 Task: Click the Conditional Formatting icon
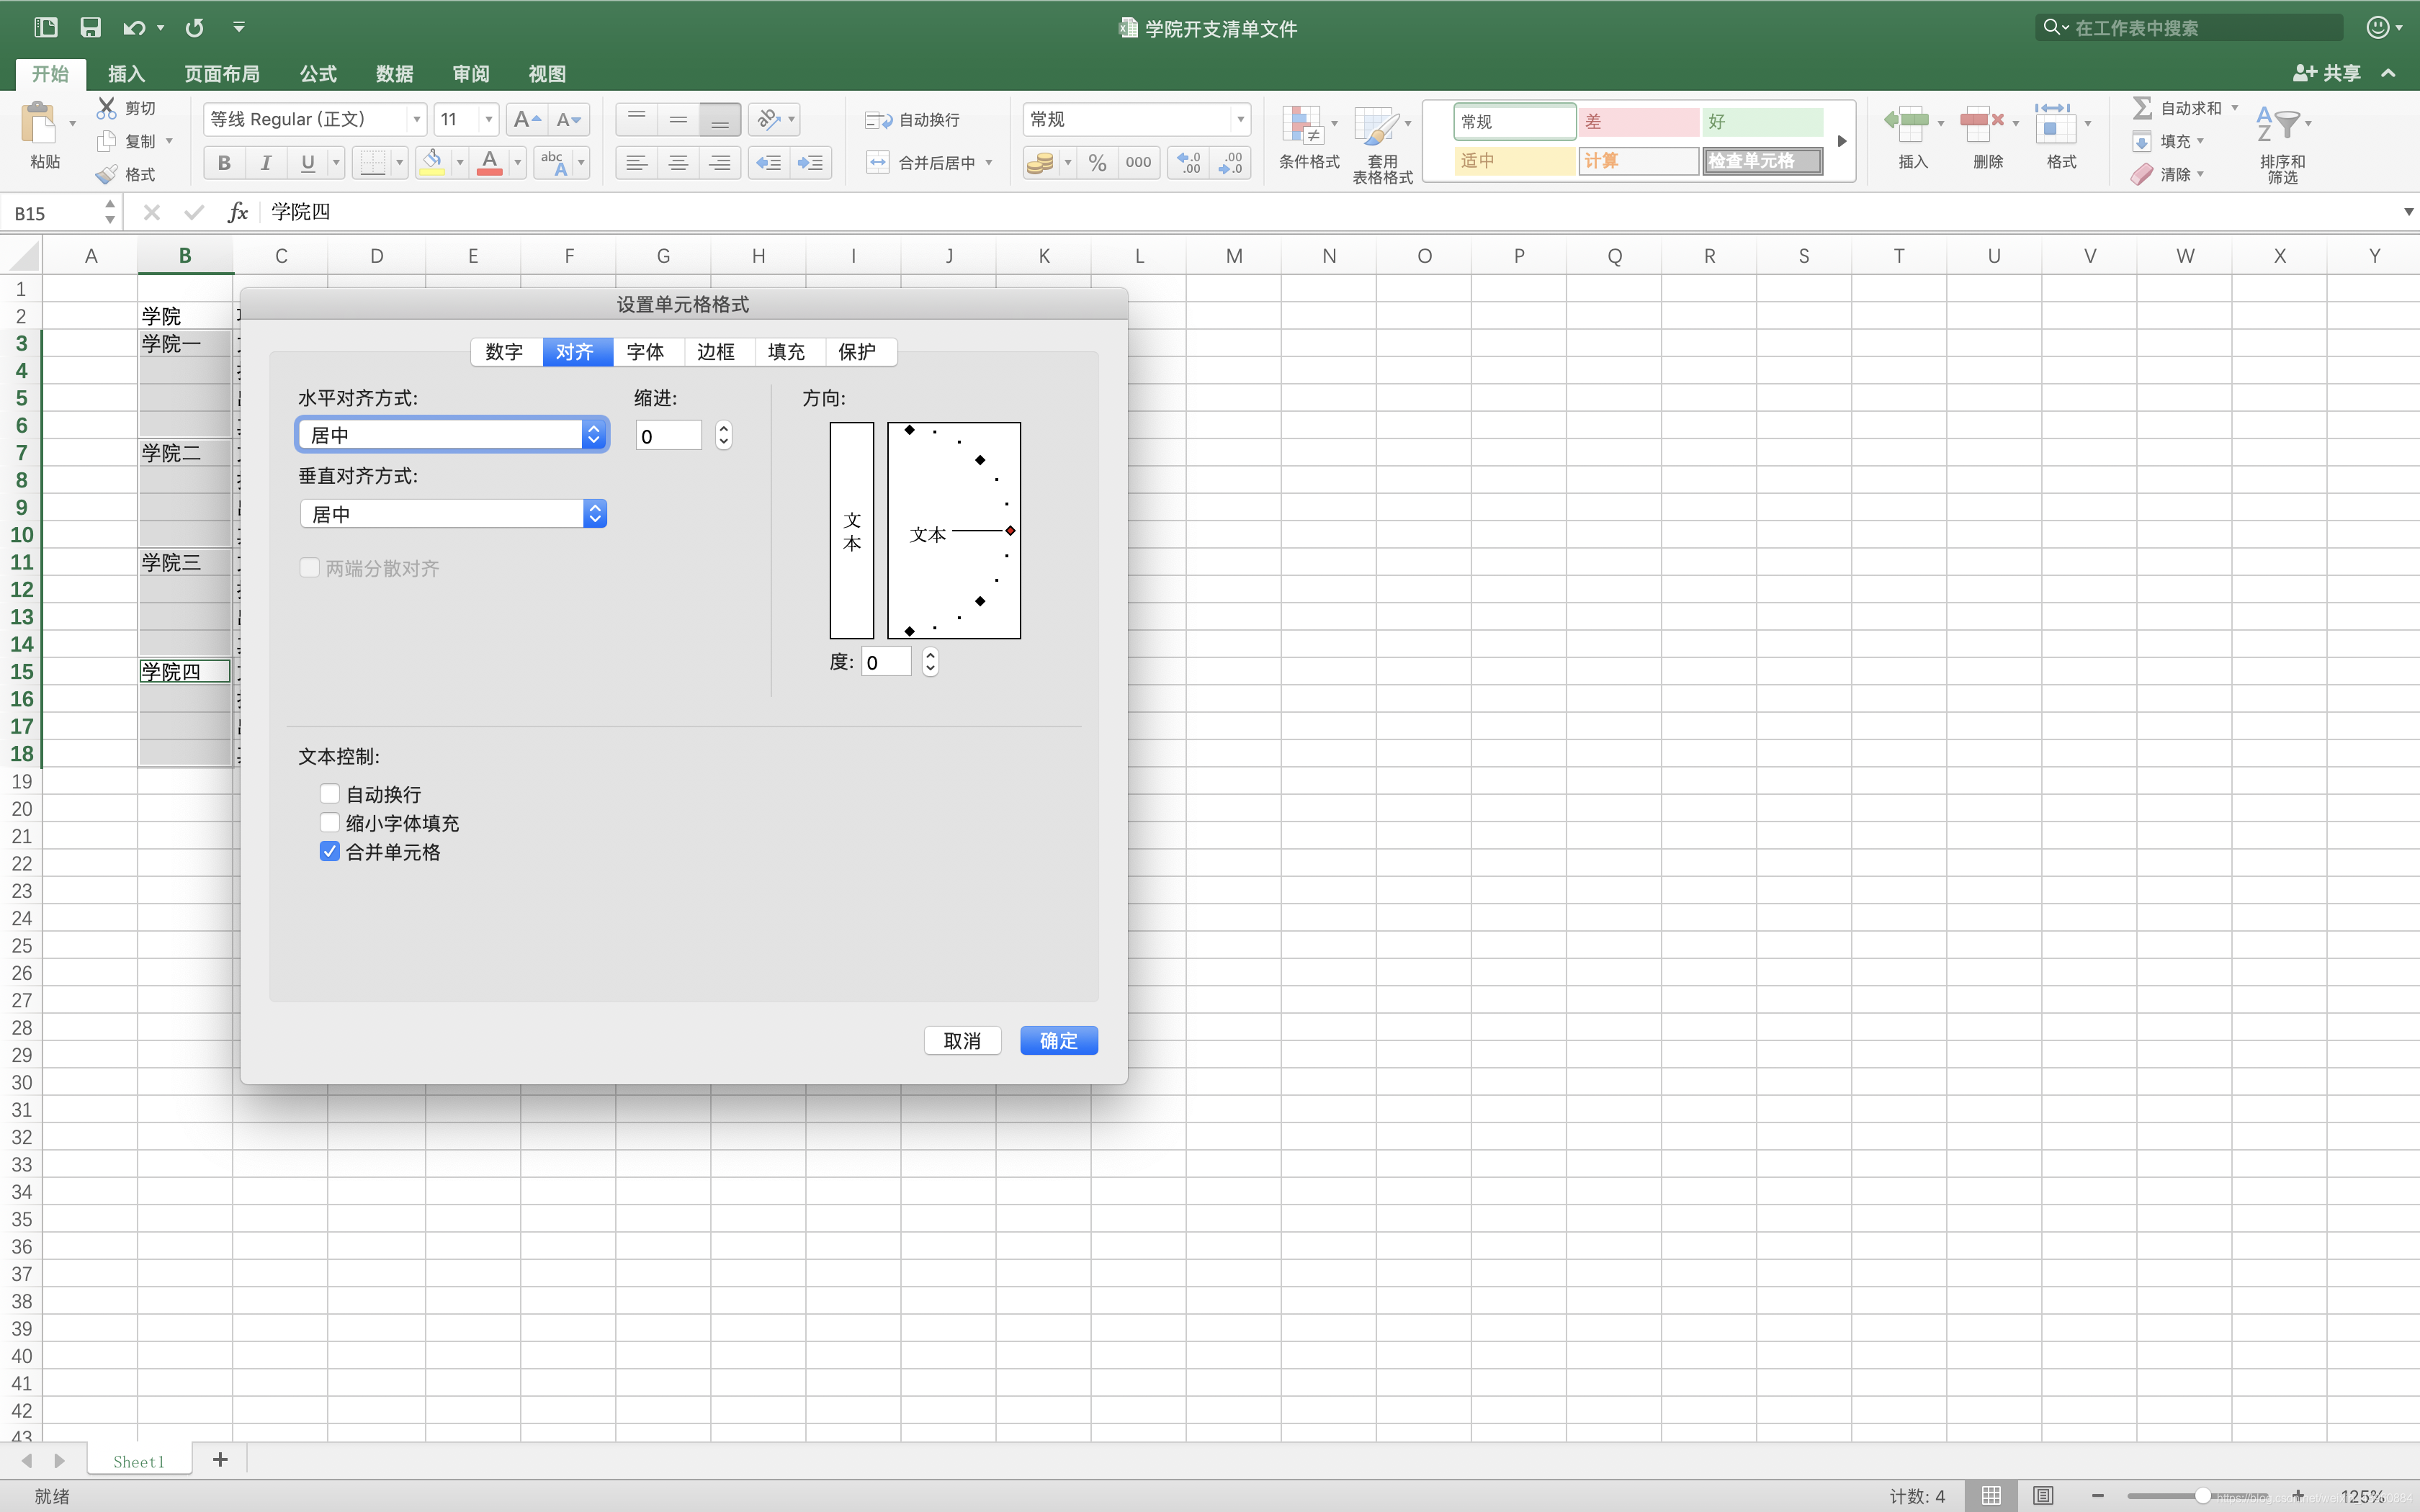tap(1303, 125)
